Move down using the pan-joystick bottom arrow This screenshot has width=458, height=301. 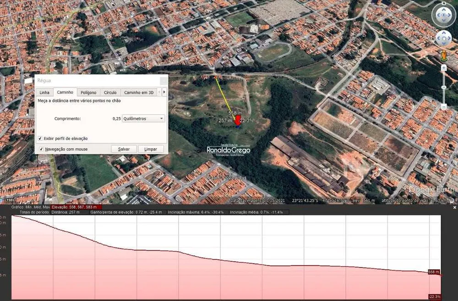(444, 44)
